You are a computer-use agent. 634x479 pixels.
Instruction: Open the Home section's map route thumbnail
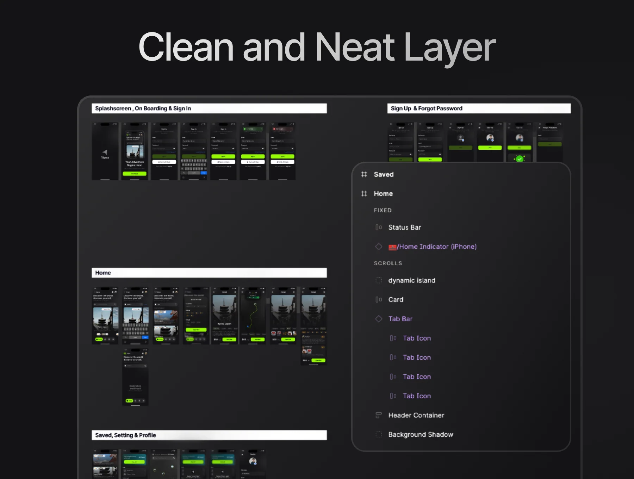(253, 316)
